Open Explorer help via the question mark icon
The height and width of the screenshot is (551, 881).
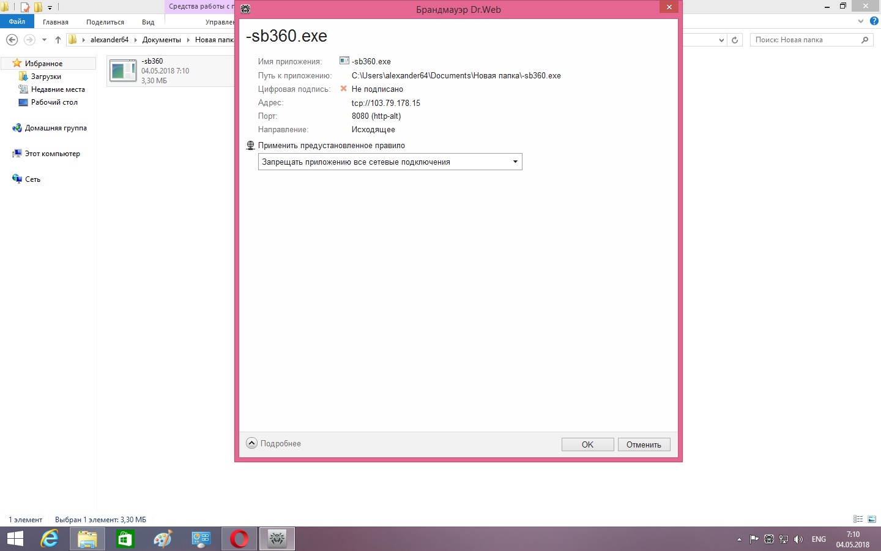click(874, 21)
